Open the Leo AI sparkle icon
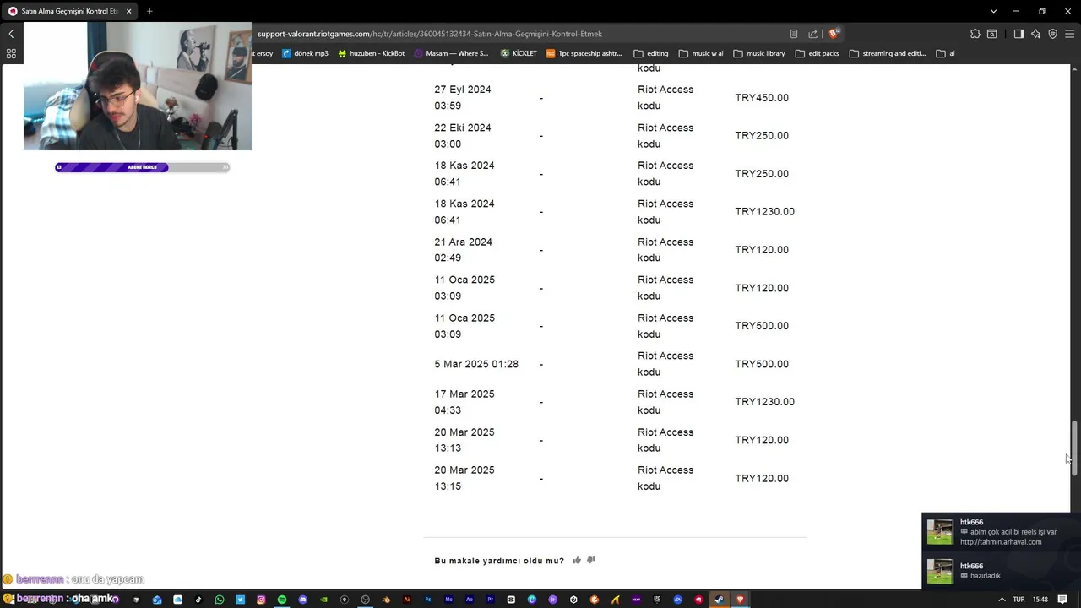 point(1036,34)
